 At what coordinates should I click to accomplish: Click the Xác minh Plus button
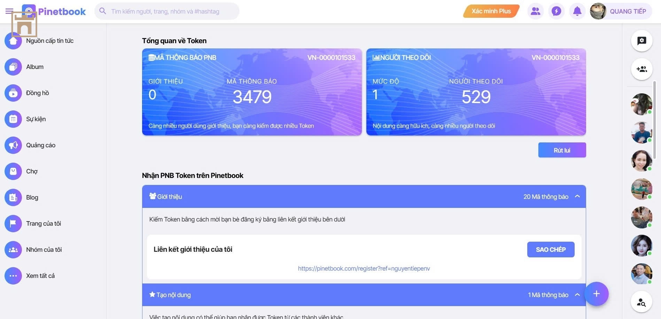(491, 11)
